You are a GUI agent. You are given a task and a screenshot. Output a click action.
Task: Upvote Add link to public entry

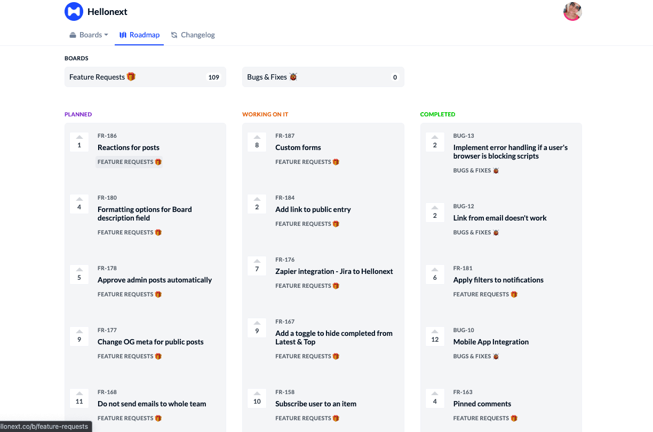(257, 204)
